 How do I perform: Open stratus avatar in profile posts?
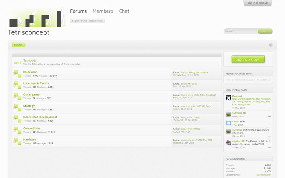pos(228,123)
